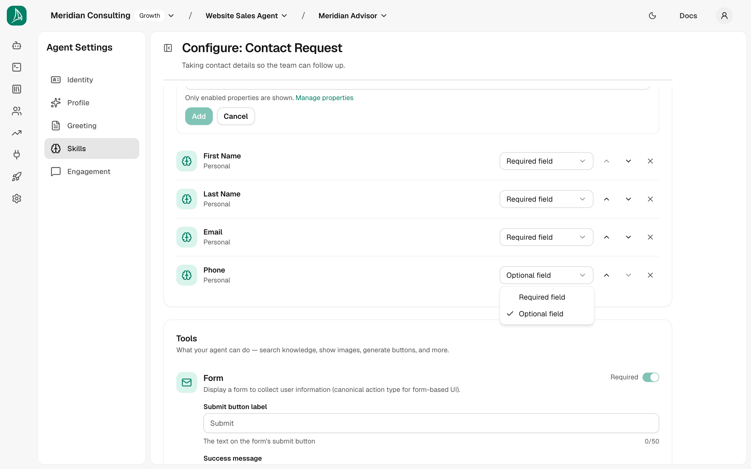Go to Greeting settings
Image resolution: width=751 pixels, height=469 pixels.
point(92,126)
